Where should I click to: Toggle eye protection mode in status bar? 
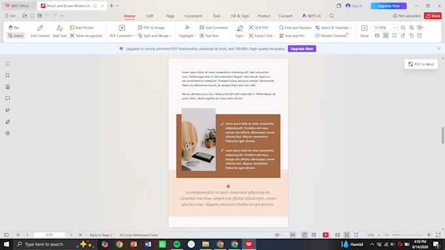[278, 235]
